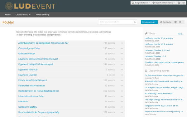Click arrow next to Államtudományi és Nemzetközi Tanulmányok Kar
Viewport: 187px width, 117px height.
click(122, 43)
